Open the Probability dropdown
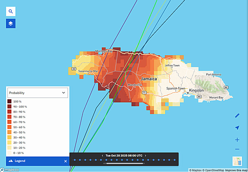 point(37,93)
